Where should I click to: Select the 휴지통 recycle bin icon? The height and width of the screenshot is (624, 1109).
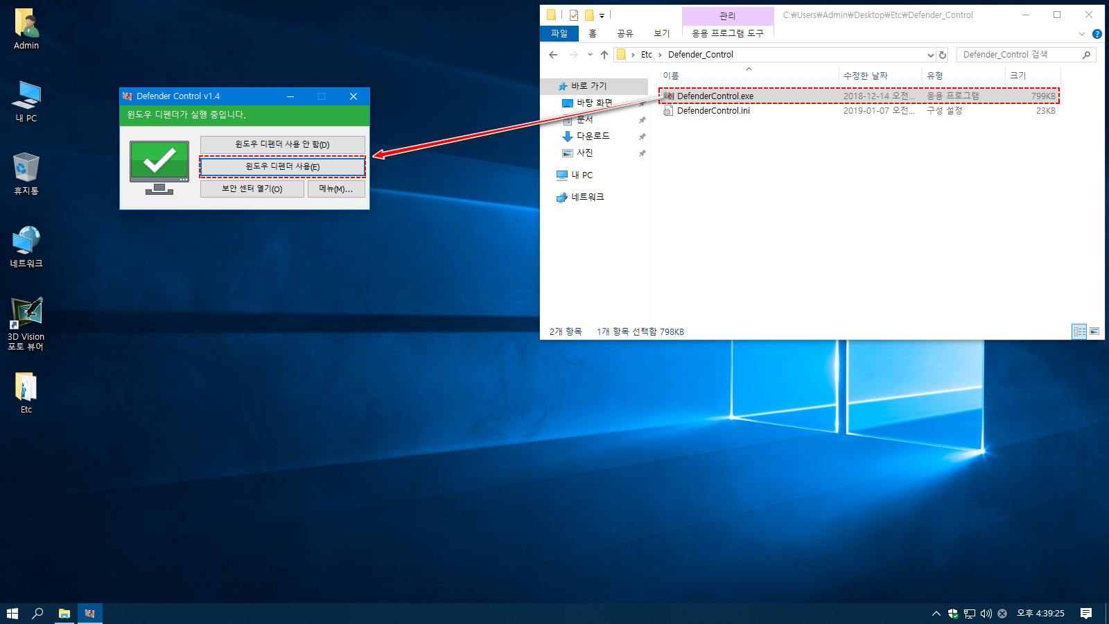click(x=26, y=174)
